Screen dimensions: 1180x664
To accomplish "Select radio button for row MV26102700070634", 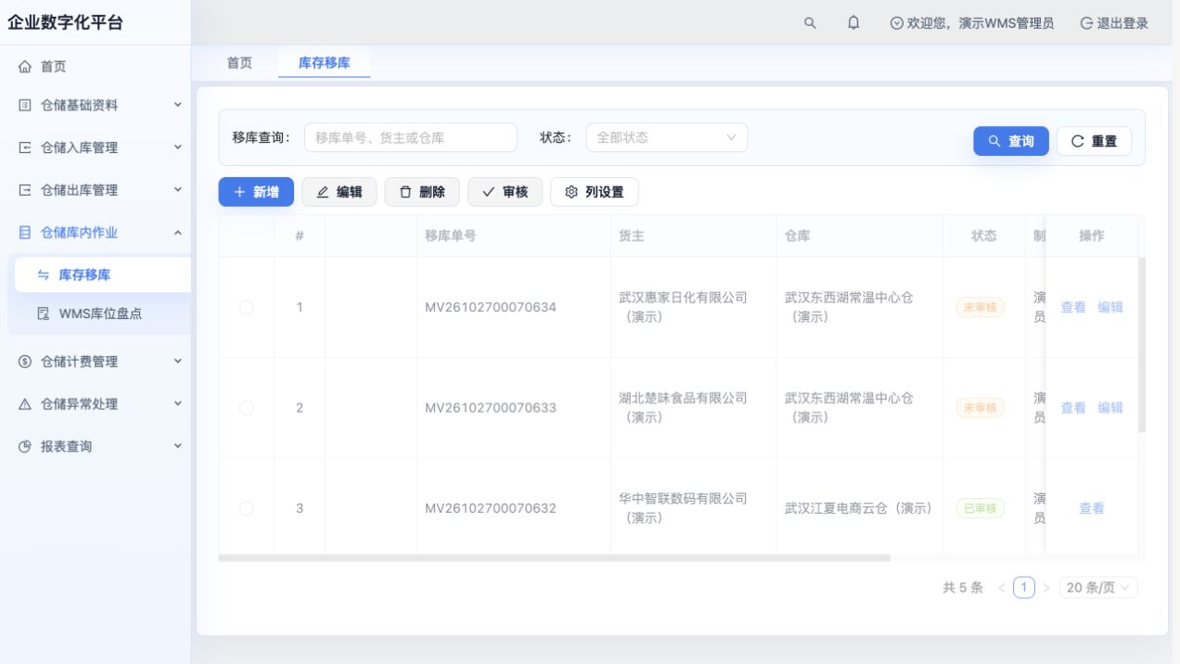I will pyautogui.click(x=246, y=307).
